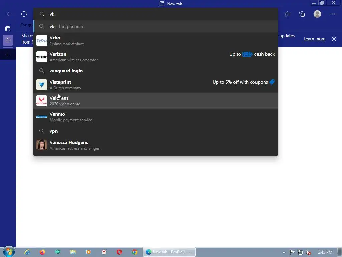Open the clock showing 3:45 PM
This screenshot has width=342, height=257.
(x=325, y=252)
